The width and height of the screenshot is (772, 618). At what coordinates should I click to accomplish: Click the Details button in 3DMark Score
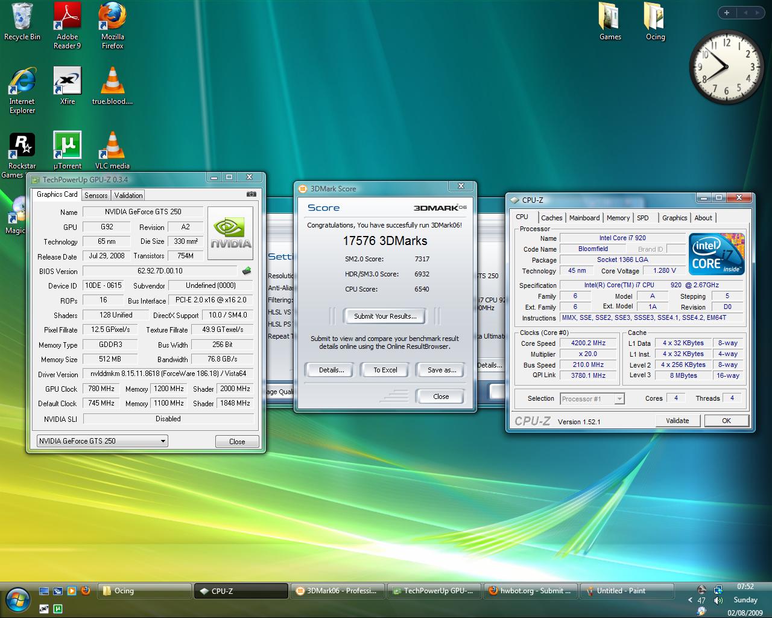[331, 370]
